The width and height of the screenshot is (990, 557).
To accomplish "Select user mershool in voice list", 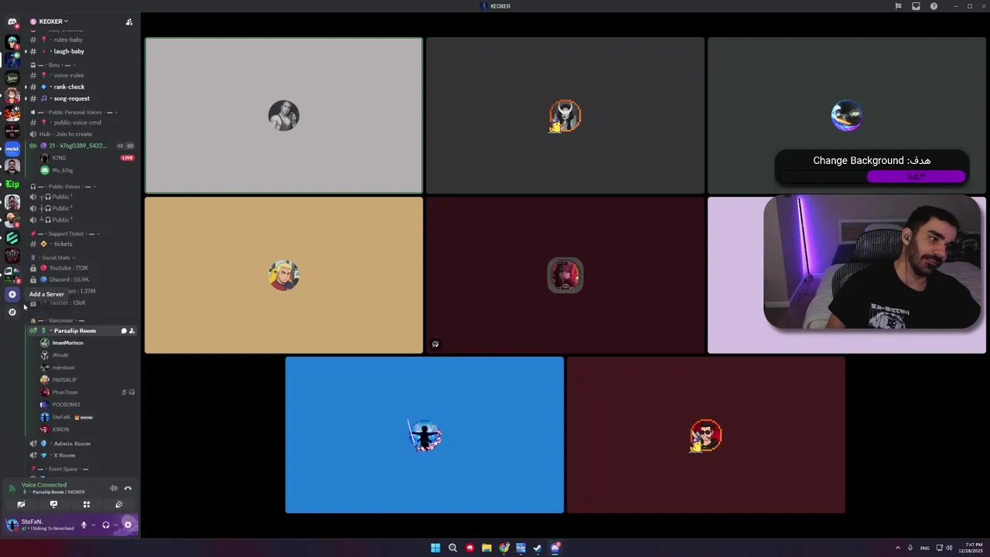I will (63, 367).
